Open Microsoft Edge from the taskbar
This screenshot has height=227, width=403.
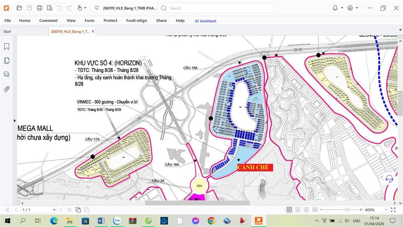pos(54,221)
